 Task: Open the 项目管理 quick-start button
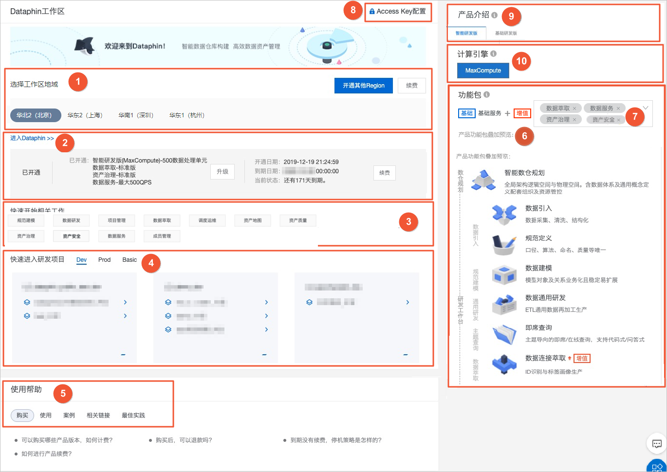pos(116,220)
